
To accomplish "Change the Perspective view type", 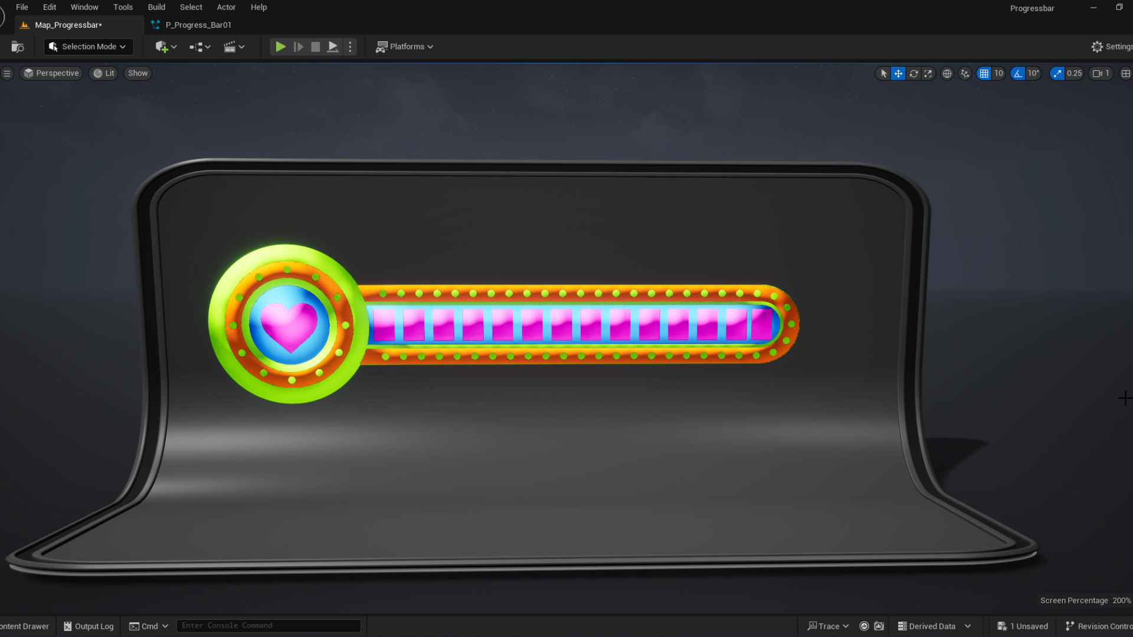I will (51, 73).
